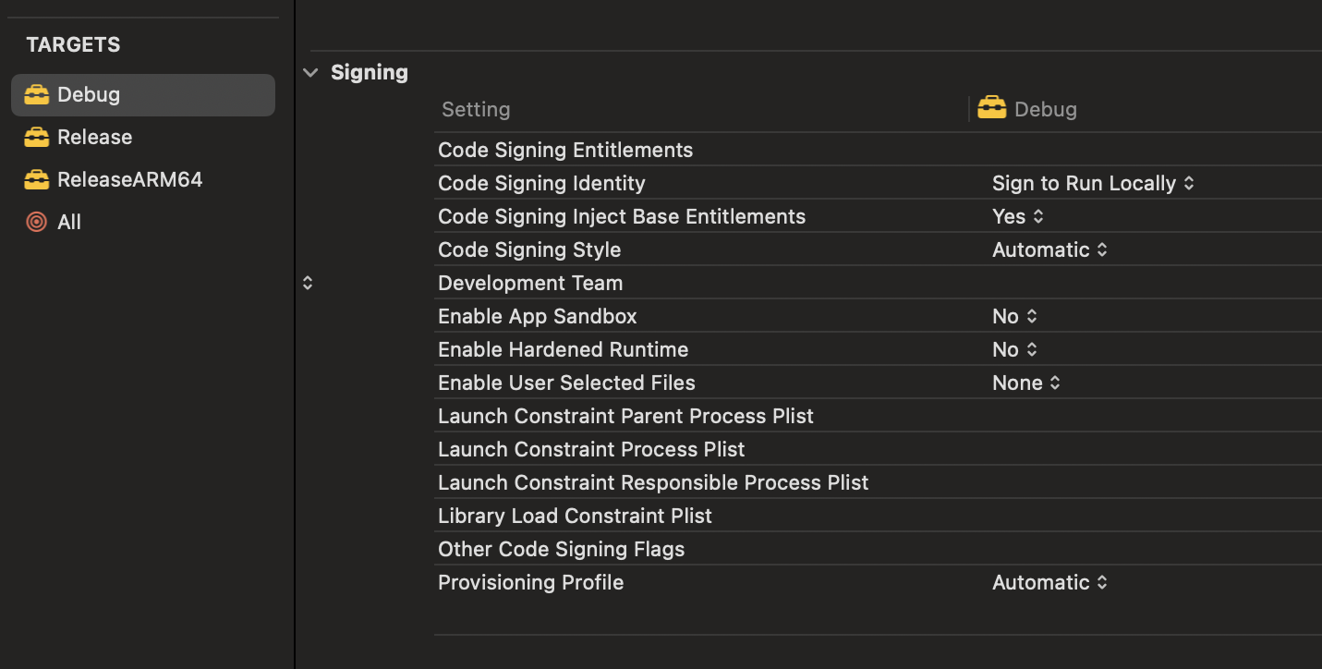The height and width of the screenshot is (669, 1322).
Task: Select the Library Load Constraint Plist row
Action: (878, 516)
